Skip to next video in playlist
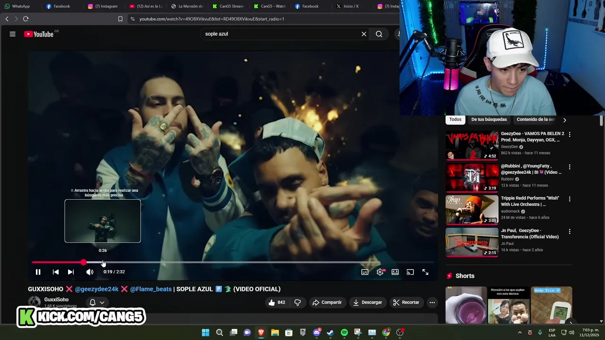The height and width of the screenshot is (340, 605). (71, 272)
